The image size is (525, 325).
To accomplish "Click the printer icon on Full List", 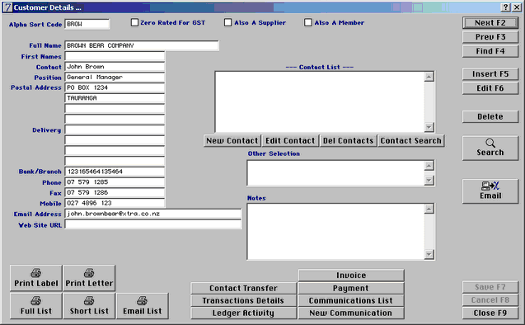I will pos(35,300).
